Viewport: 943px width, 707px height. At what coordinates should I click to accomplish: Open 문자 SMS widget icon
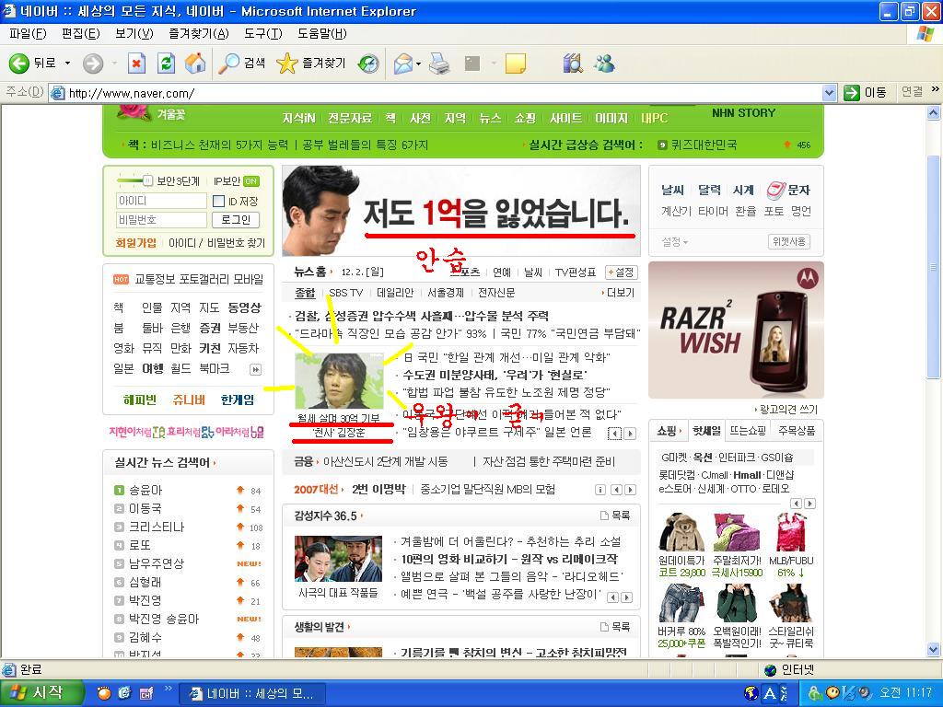776,190
